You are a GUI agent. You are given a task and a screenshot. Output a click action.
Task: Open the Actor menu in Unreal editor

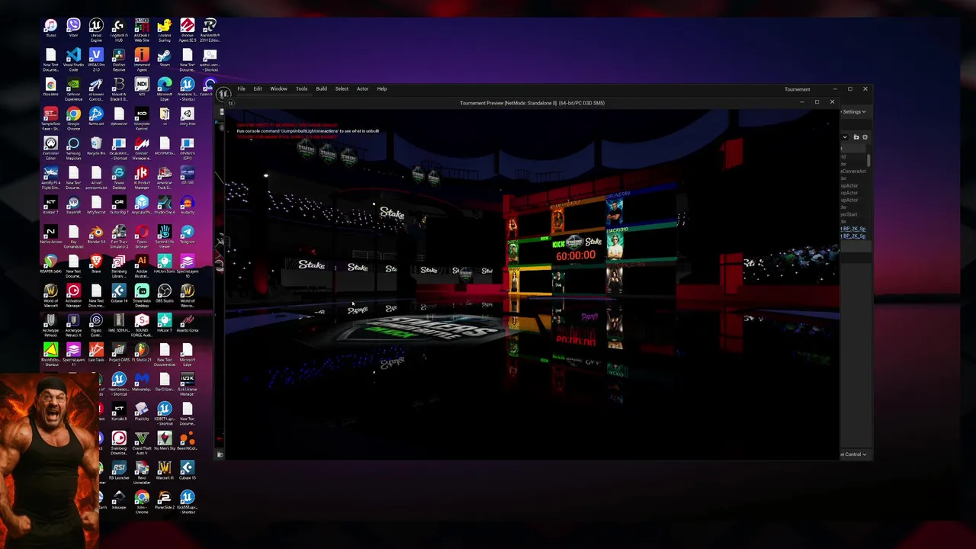click(x=362, y=88)
